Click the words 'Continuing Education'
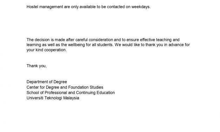 tap(95, 93)
